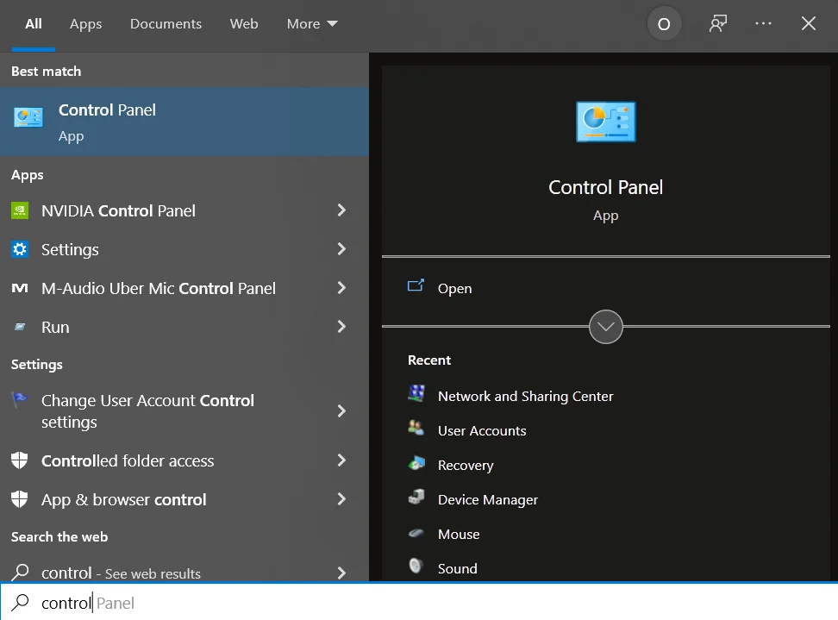
Task: Click the Control Panel best match icon
Action: 28,117
